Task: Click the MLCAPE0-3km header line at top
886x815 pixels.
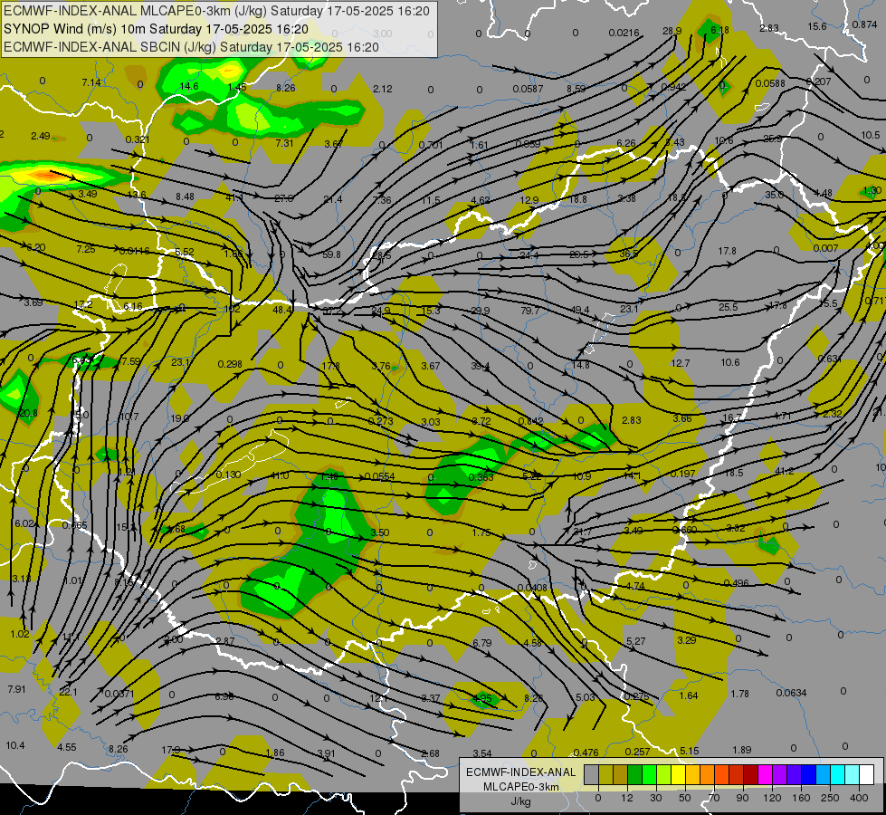Action: 216,11
